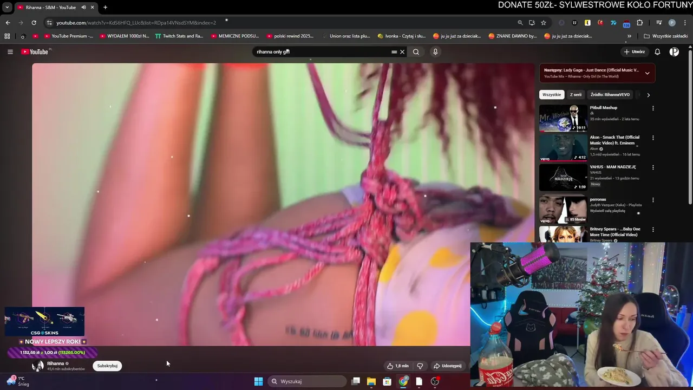Open the Pitbull Mashup thumbnail
Viewport: 693px width, 390px height.
point(563,118)
